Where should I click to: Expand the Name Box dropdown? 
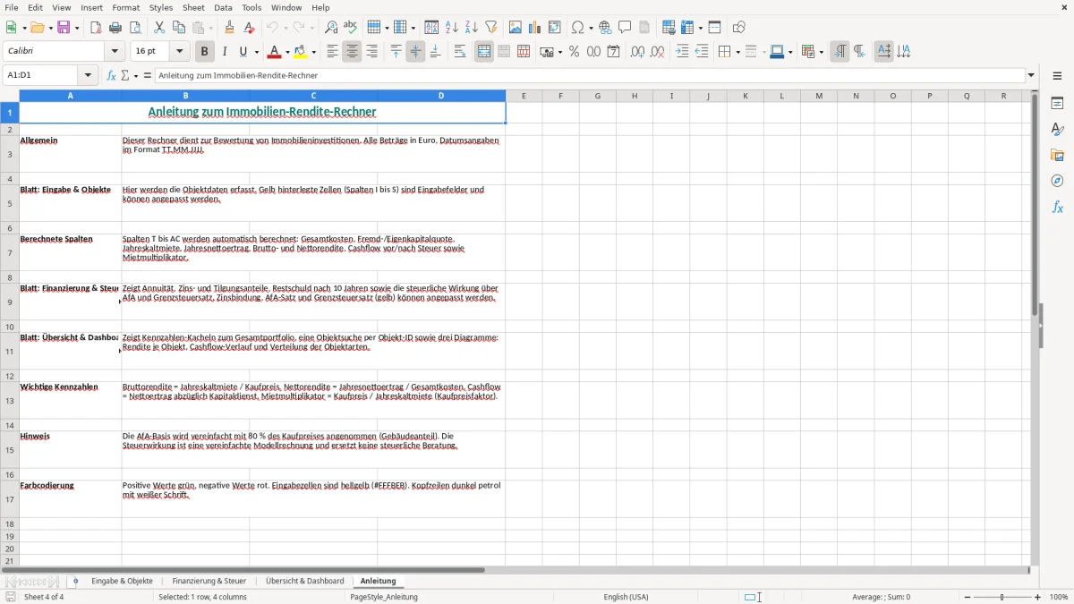coord(88,76)
